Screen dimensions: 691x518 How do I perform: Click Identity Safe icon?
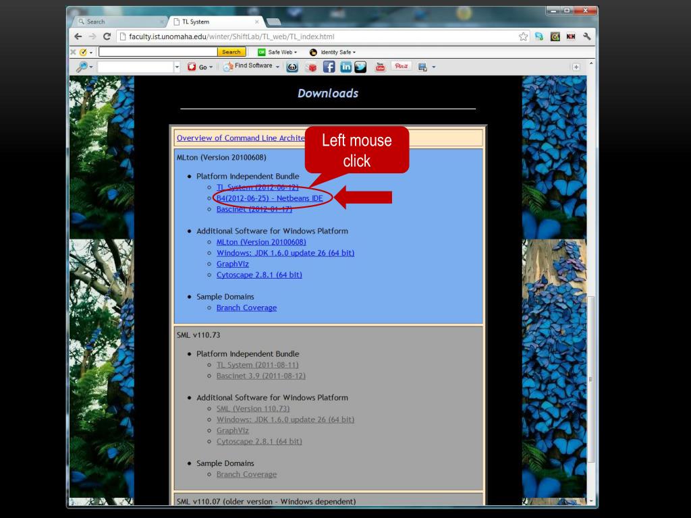pos(313,52)
